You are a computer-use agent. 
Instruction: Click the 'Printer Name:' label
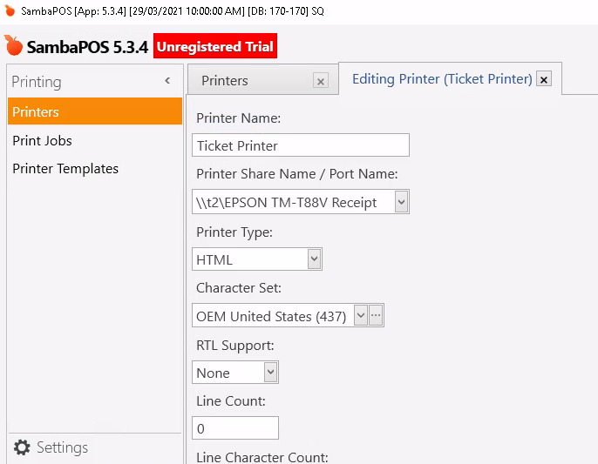tap(238, 118)
